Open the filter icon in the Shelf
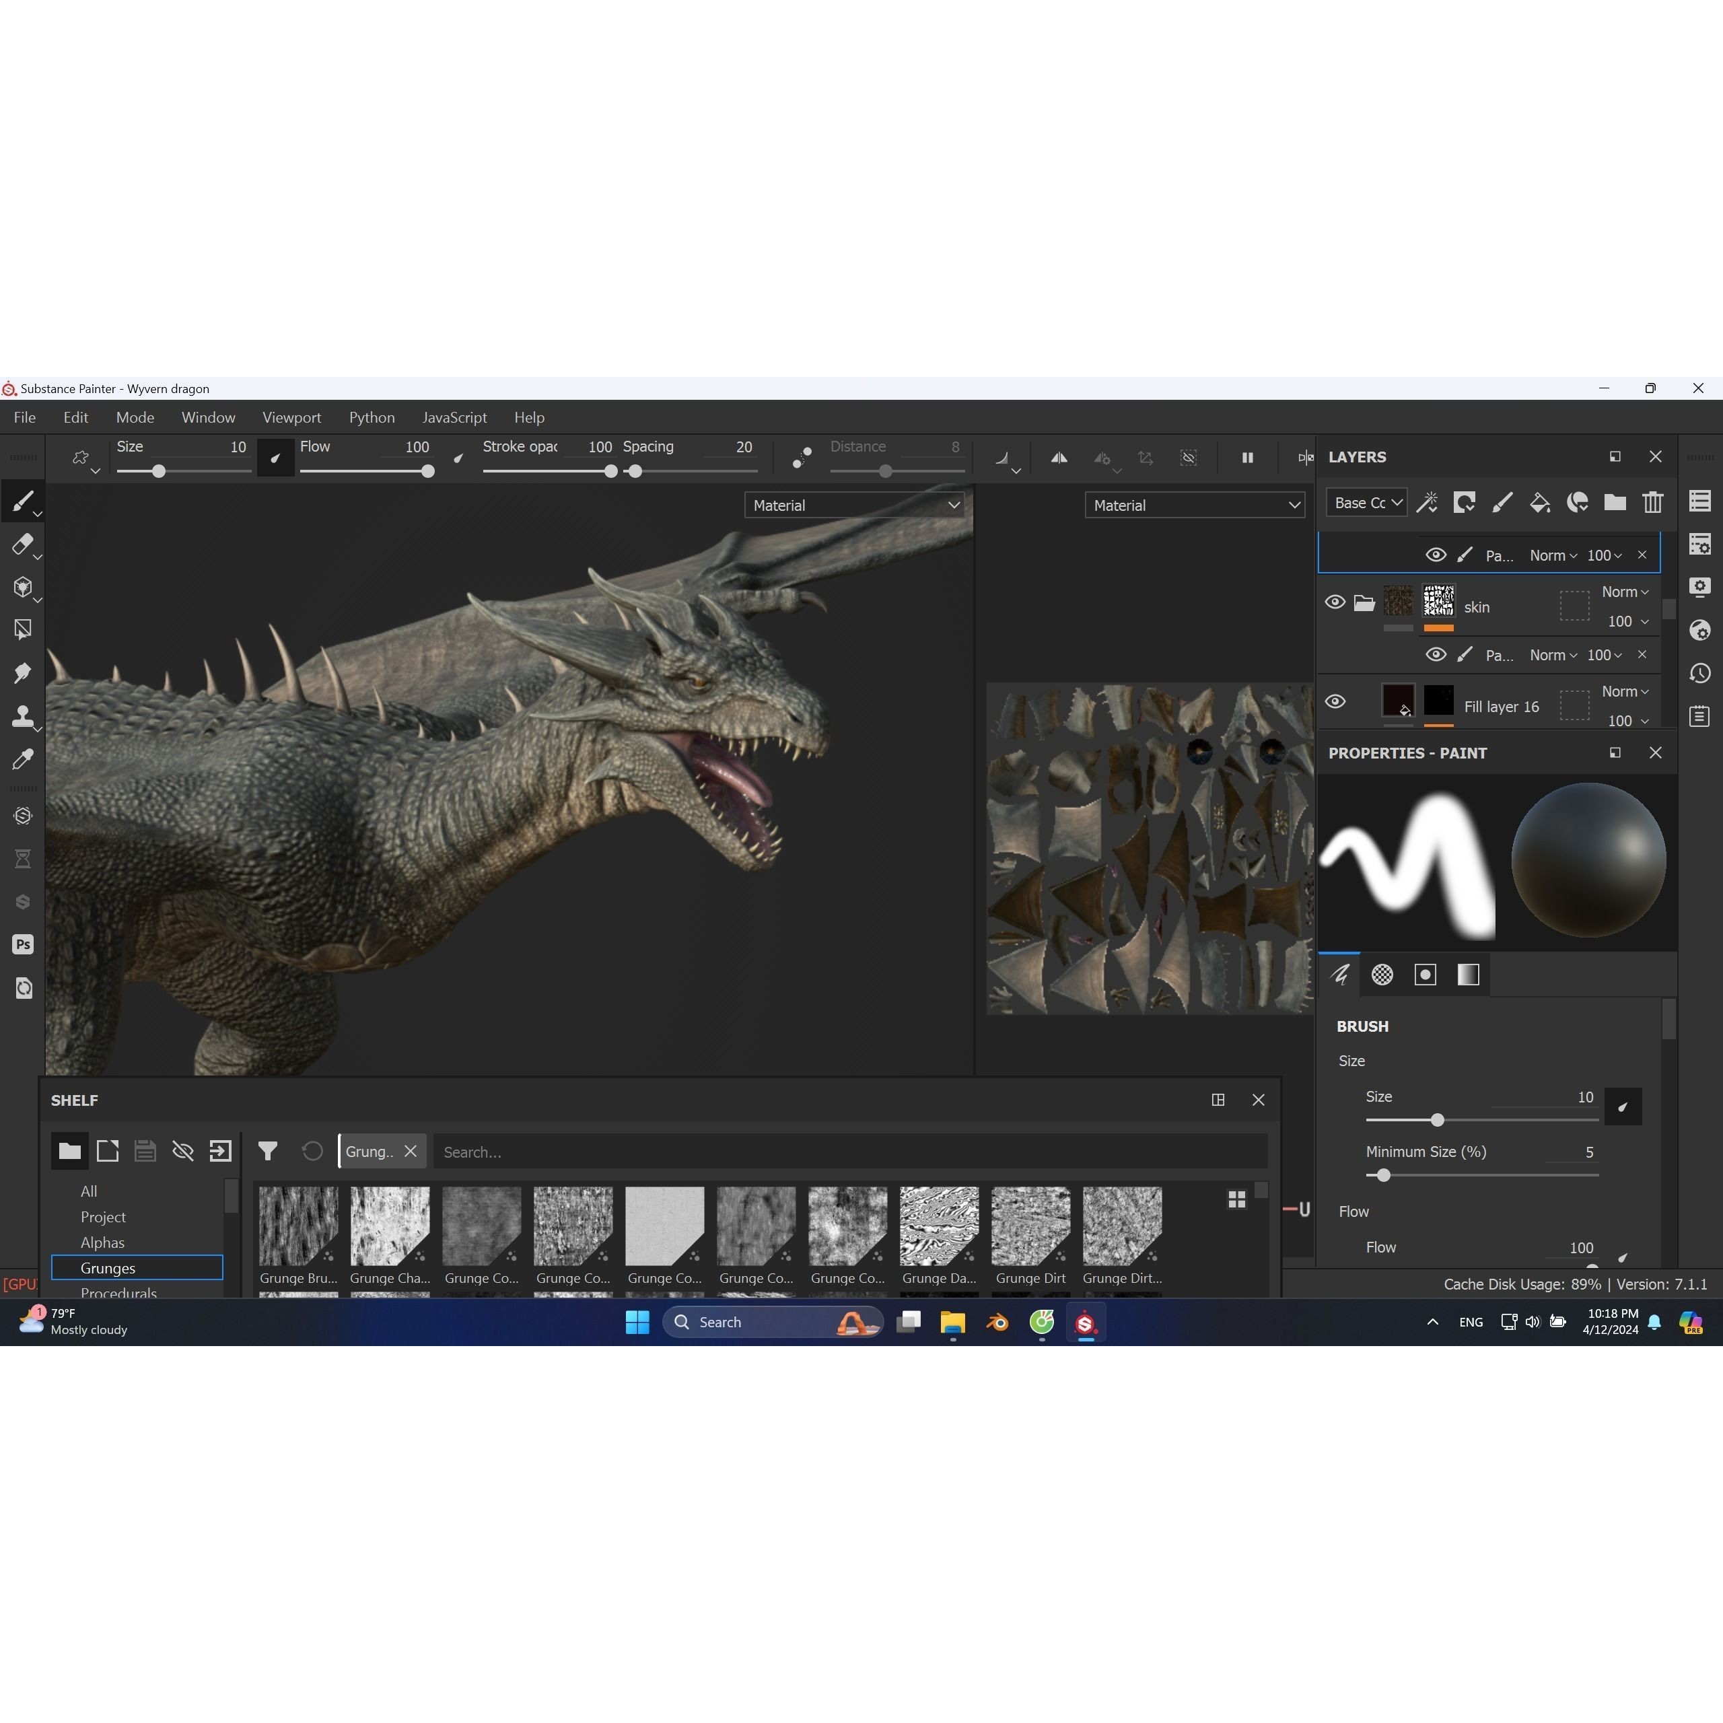This screenshot has width=1723, height=1723. [x=268, y=1152]
